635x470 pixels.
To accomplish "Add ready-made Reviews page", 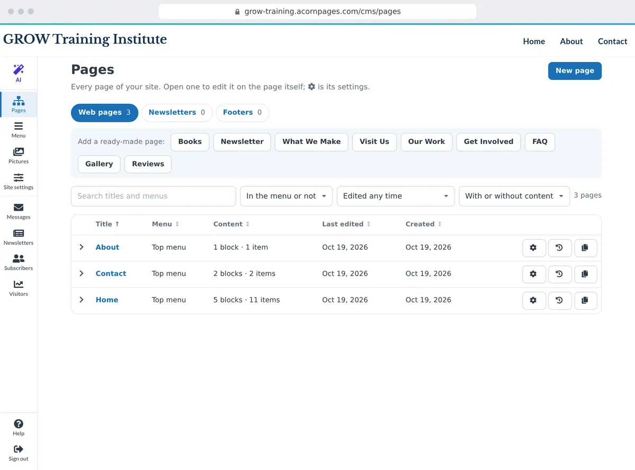I will coord(148,164).
